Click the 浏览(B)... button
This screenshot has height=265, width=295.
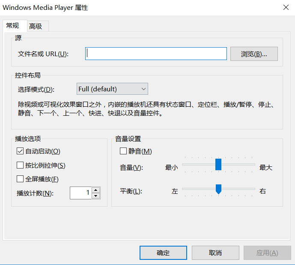[254, 54]
